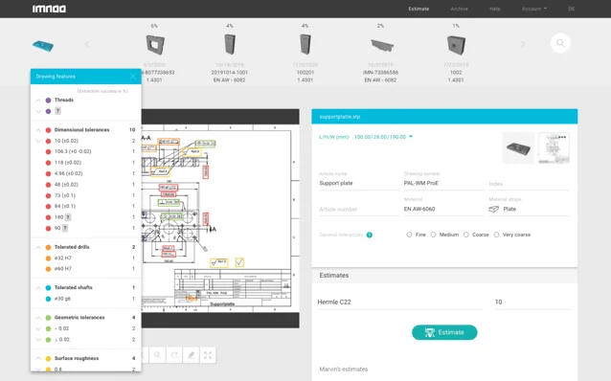The width and height of the screenshot is (611, 381).
Task: Switch language with DE link
Action: point(571,9)
